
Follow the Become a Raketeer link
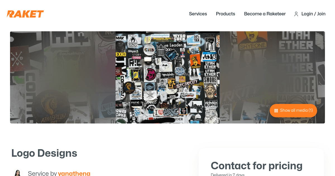(x=265, y=14)
